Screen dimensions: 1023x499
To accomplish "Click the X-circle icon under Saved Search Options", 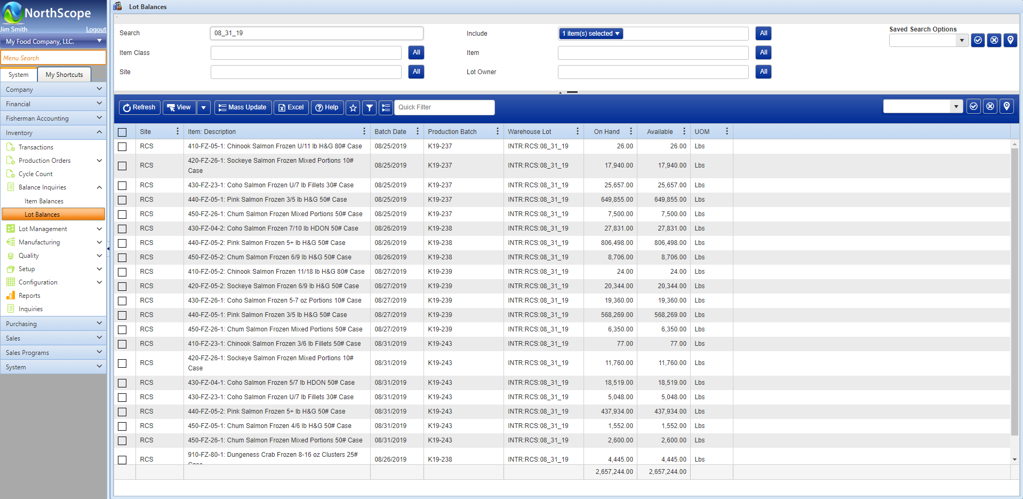I will pos(994,41).
